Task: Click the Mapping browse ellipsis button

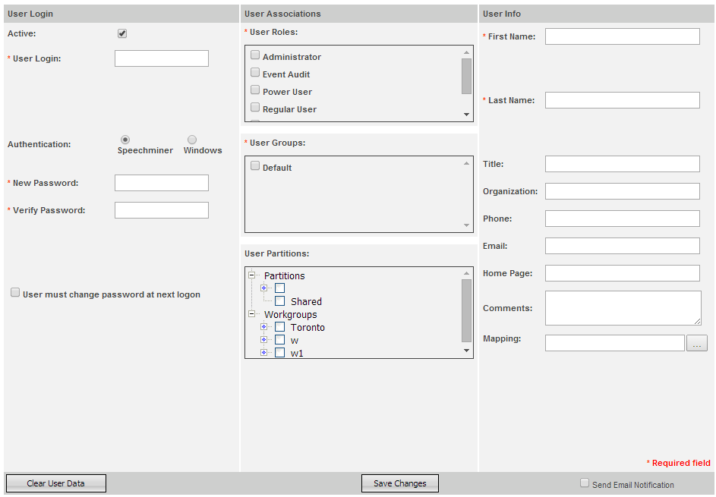Action: point(696,344)
